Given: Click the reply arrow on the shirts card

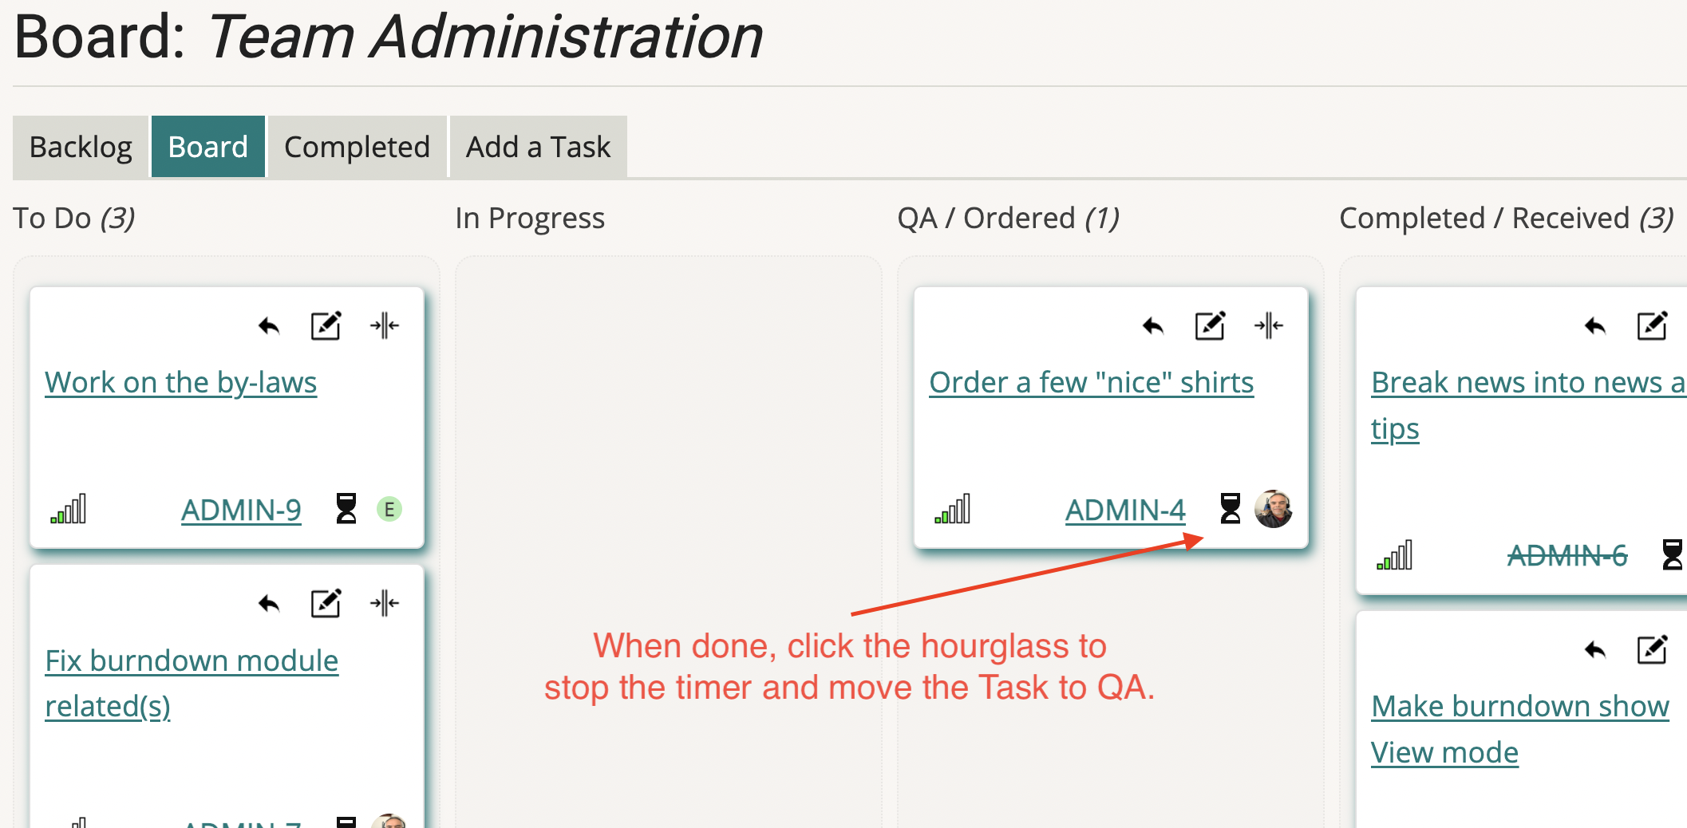Looking at the screenshot, I should click(1153, 326).
